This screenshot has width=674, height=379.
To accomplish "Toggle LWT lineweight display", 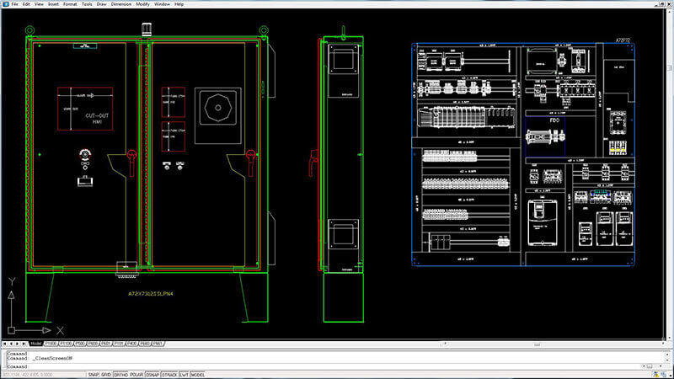I will pos(184,375).
